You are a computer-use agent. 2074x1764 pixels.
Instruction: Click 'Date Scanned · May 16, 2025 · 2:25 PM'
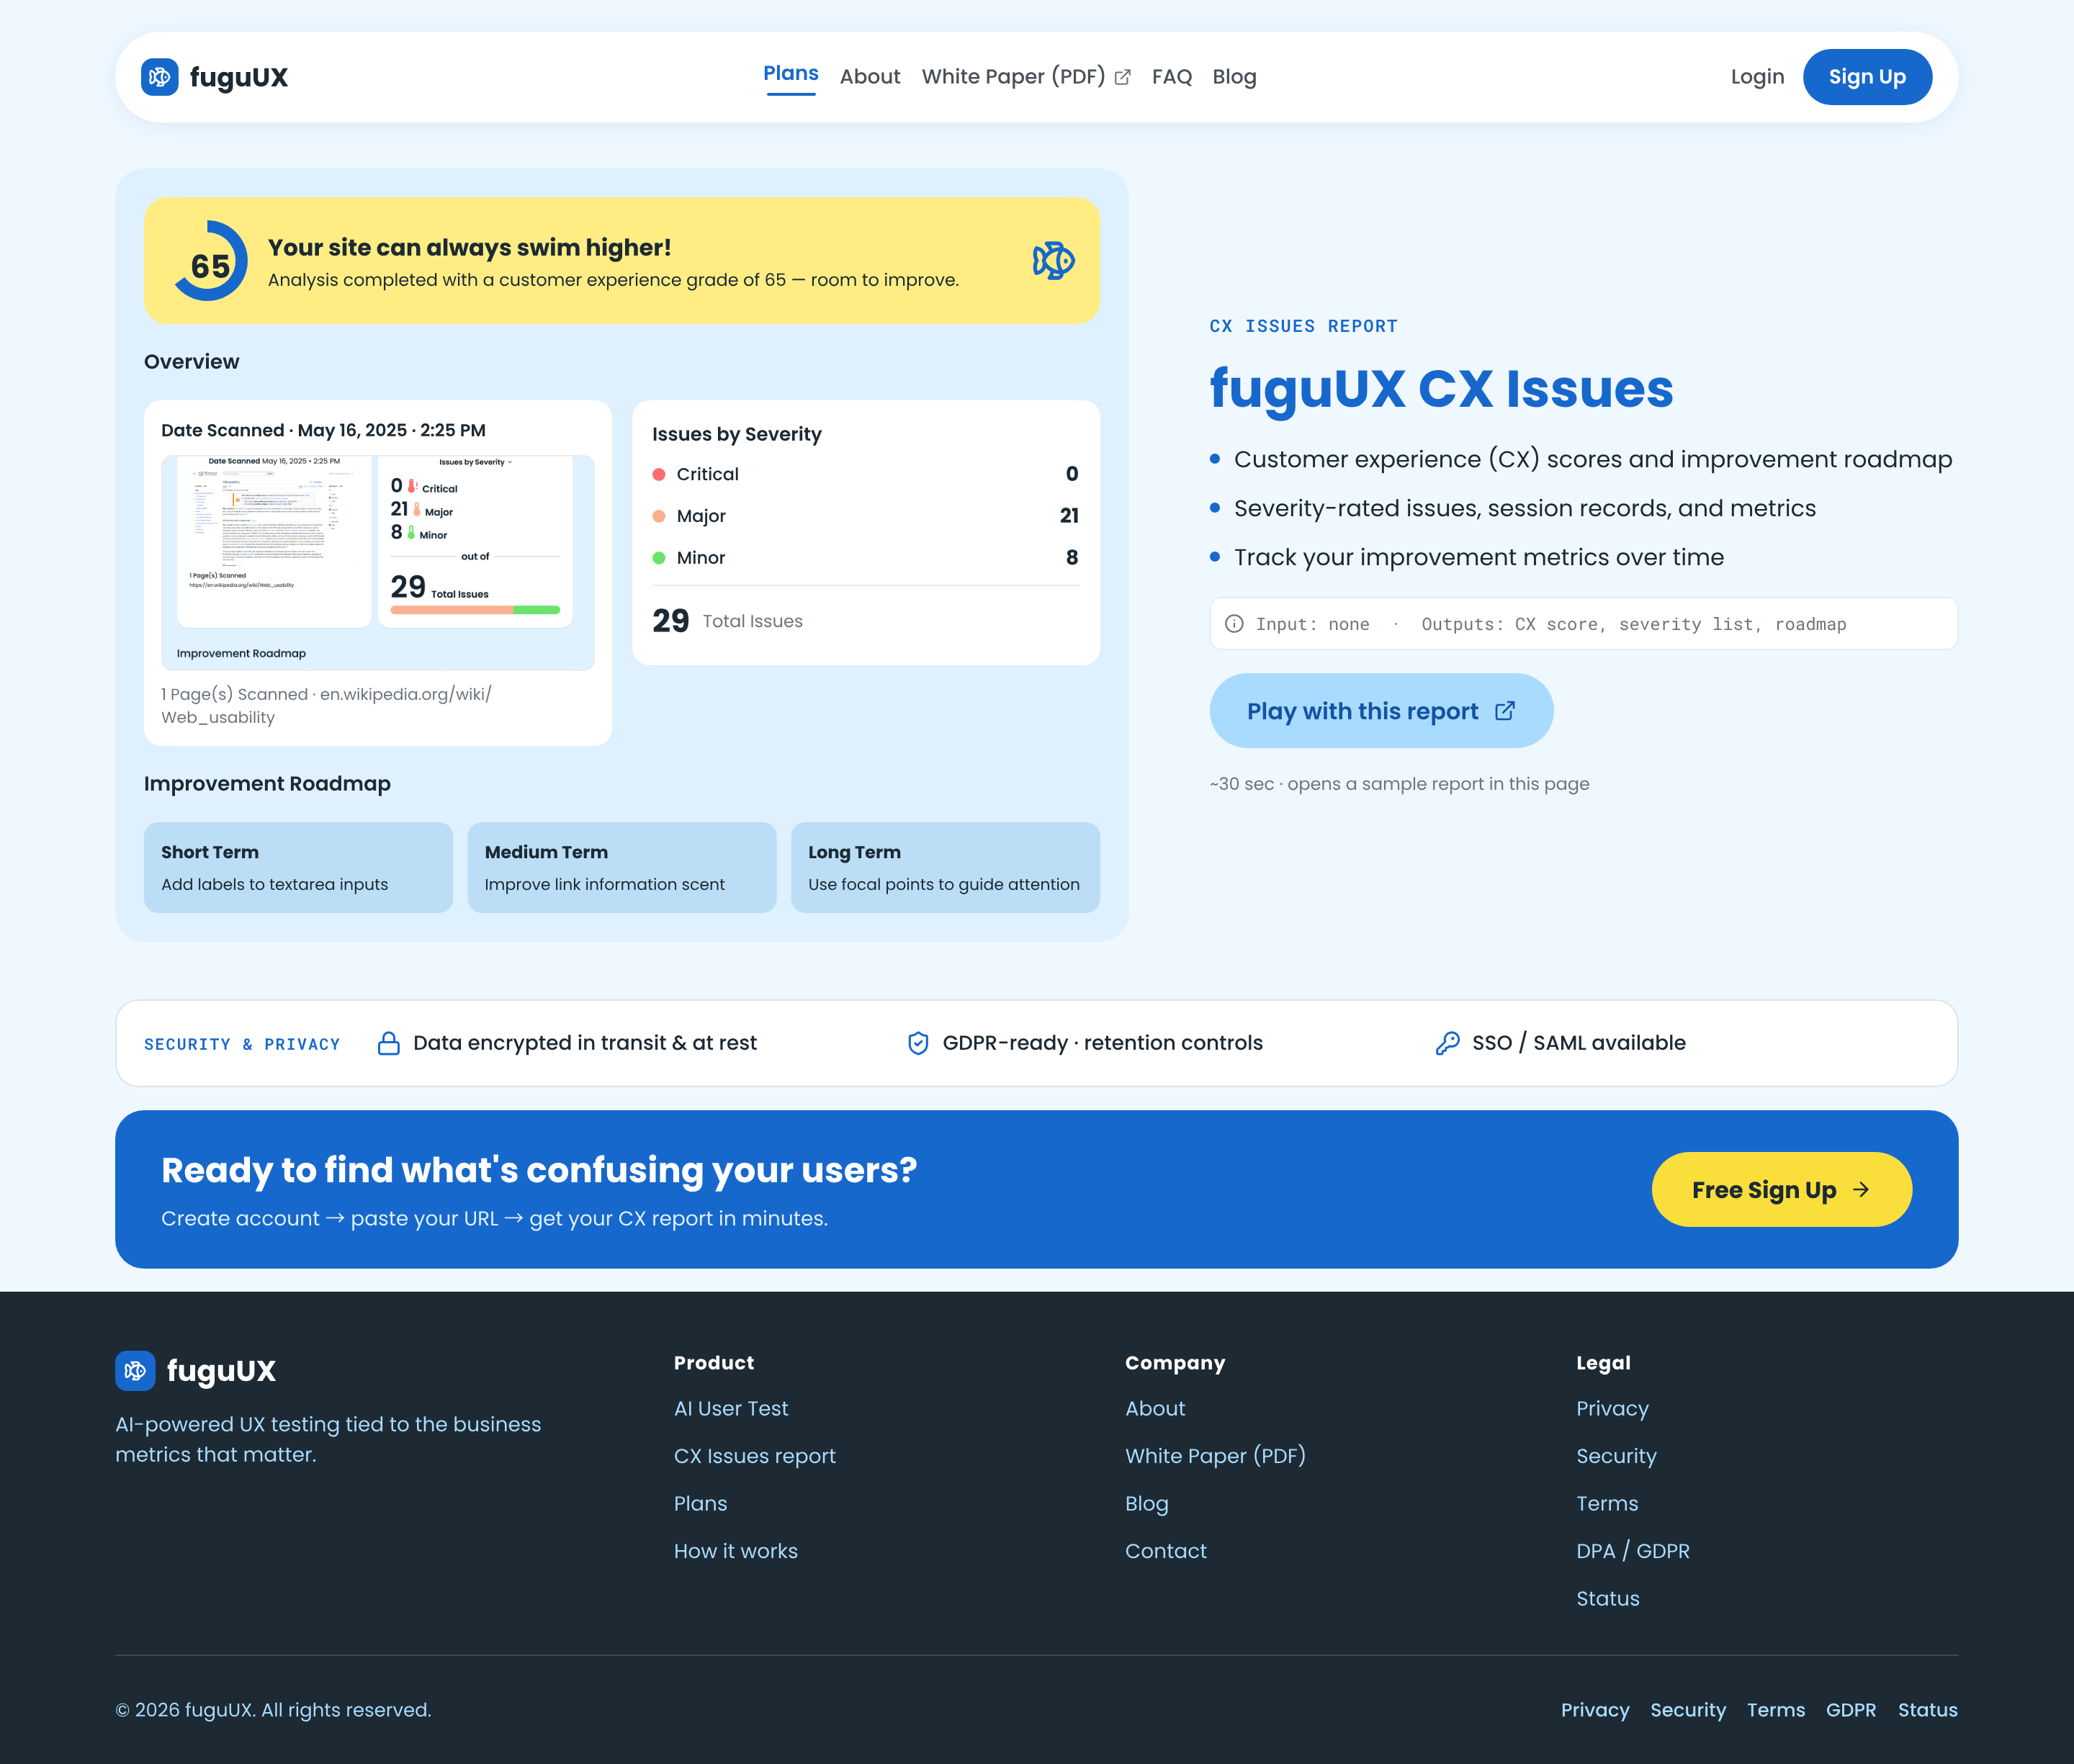[323, 431]
